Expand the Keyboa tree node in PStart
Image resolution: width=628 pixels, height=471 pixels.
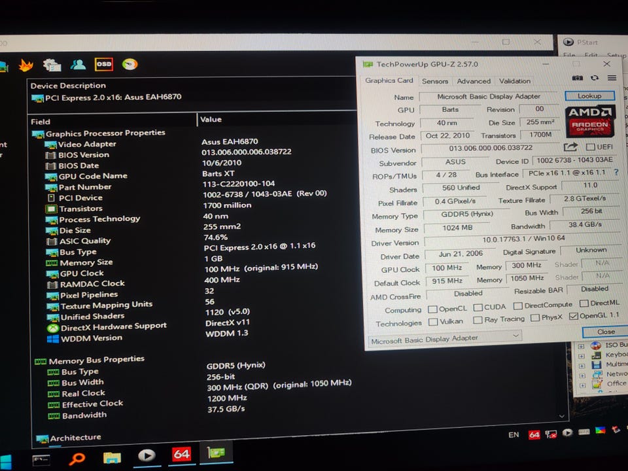[582, 356]
